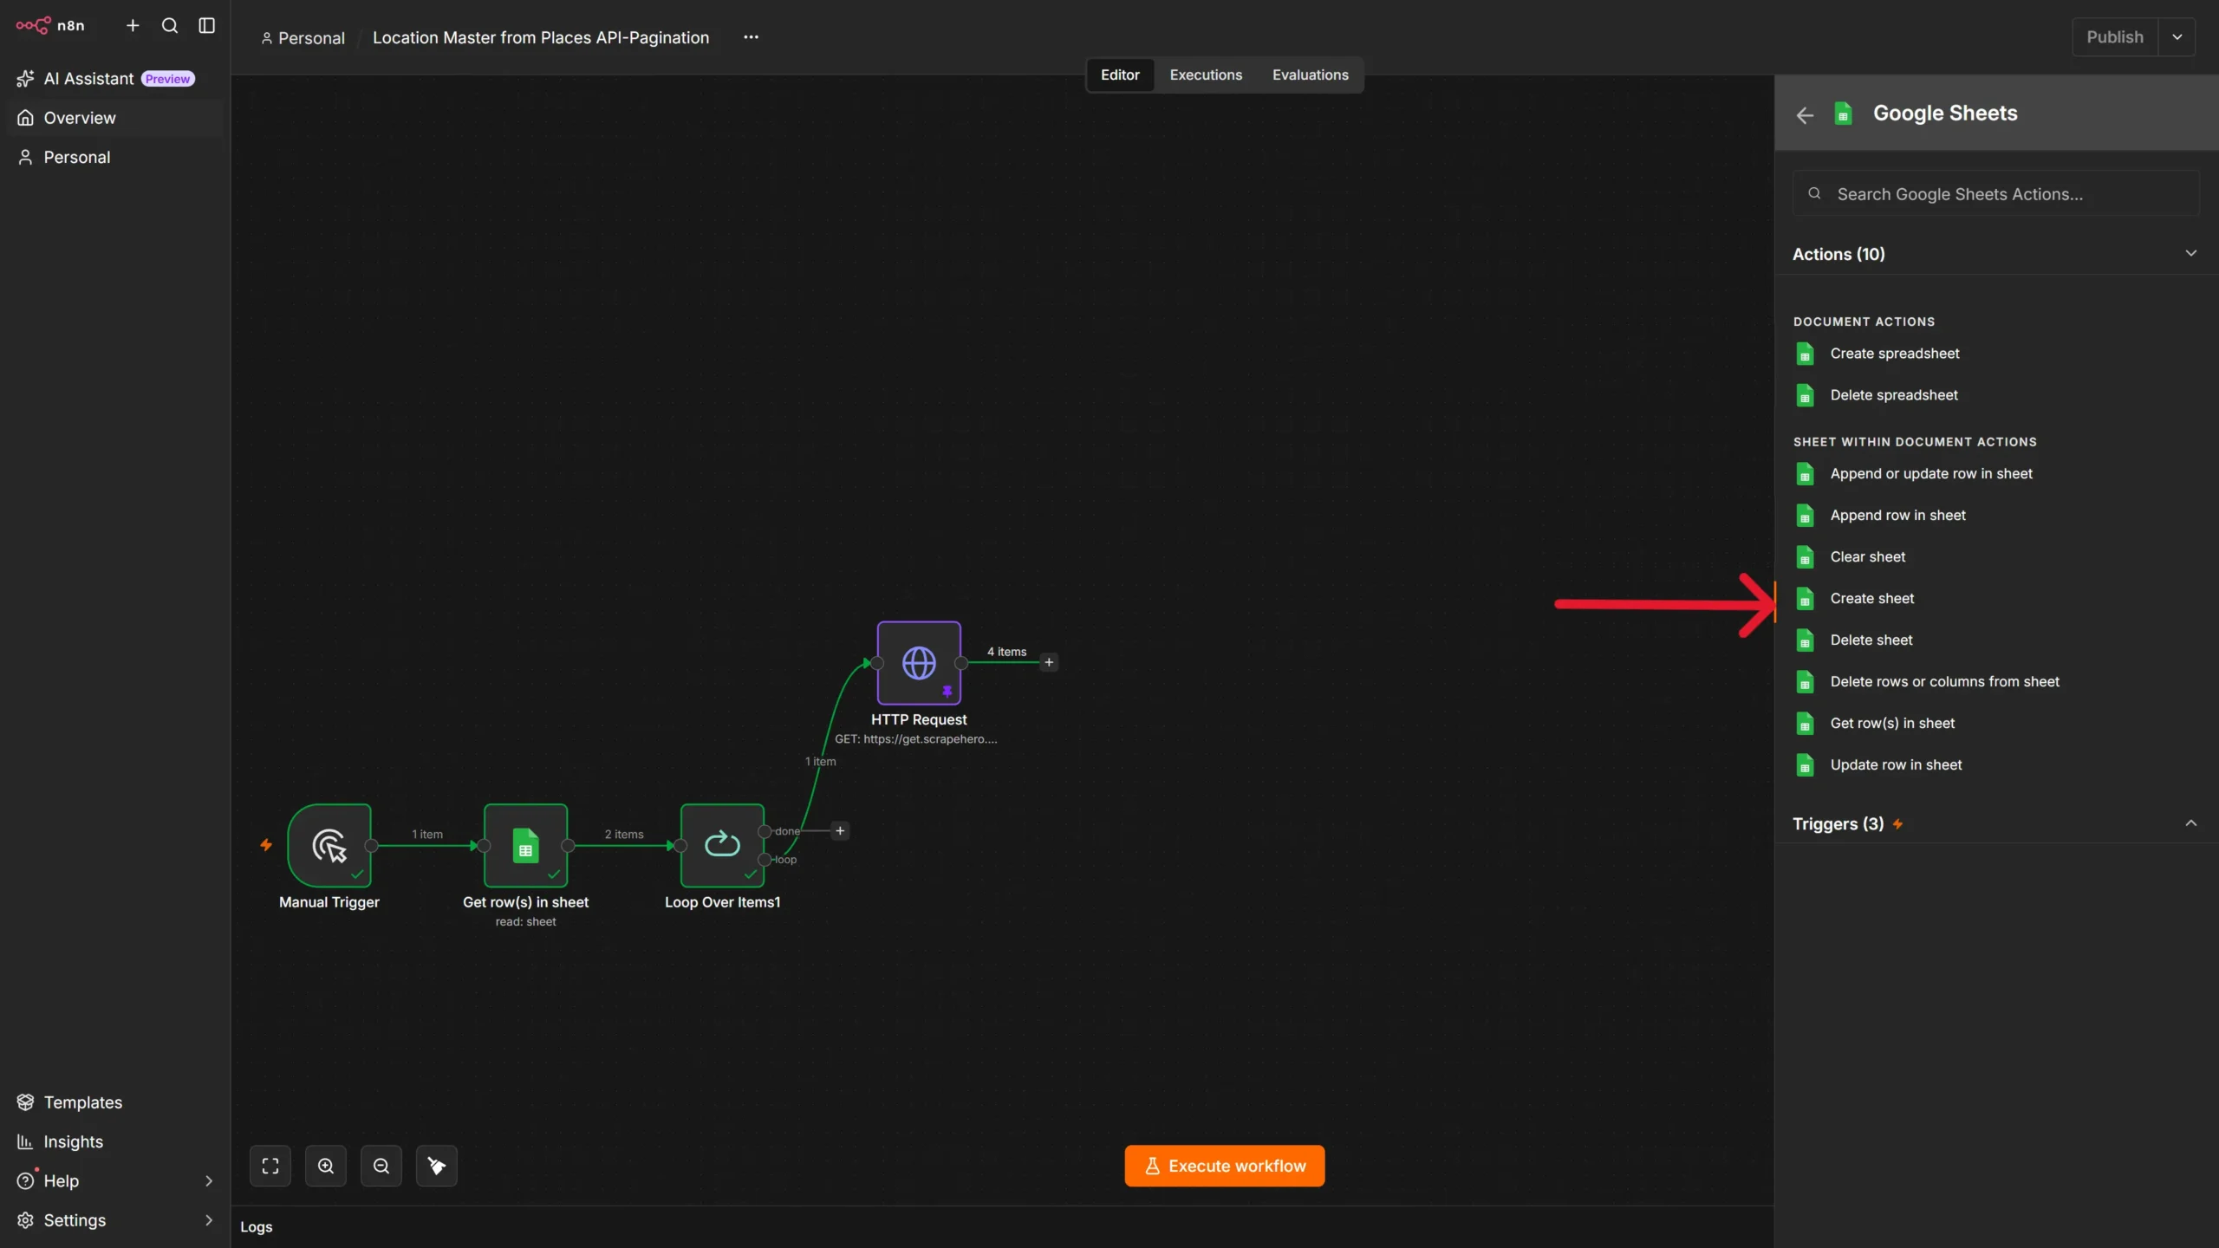The width and height of the screenshot is (2219, 1248).
Task: Click the Manual Trigger node
Action: pyautogui.click(x=329, y=845)
